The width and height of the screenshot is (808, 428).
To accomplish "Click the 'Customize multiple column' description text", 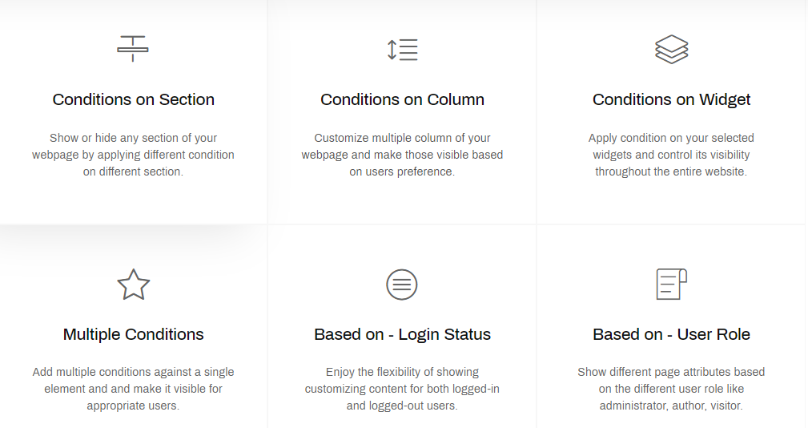I will tap(403, 155).
